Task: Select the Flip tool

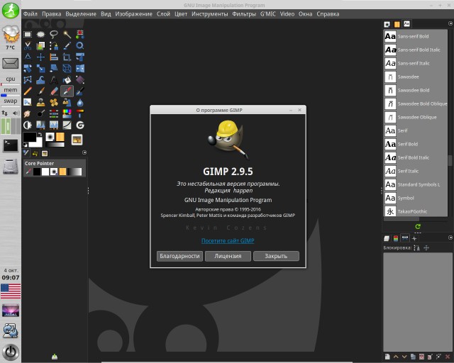Action: (x=80, y=68)
